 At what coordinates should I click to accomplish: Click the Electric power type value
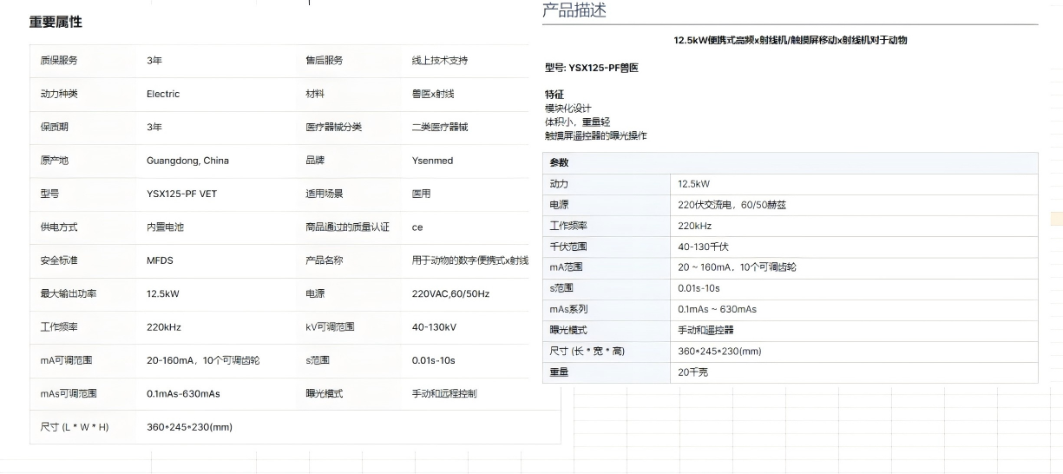[x=163, y=94]
